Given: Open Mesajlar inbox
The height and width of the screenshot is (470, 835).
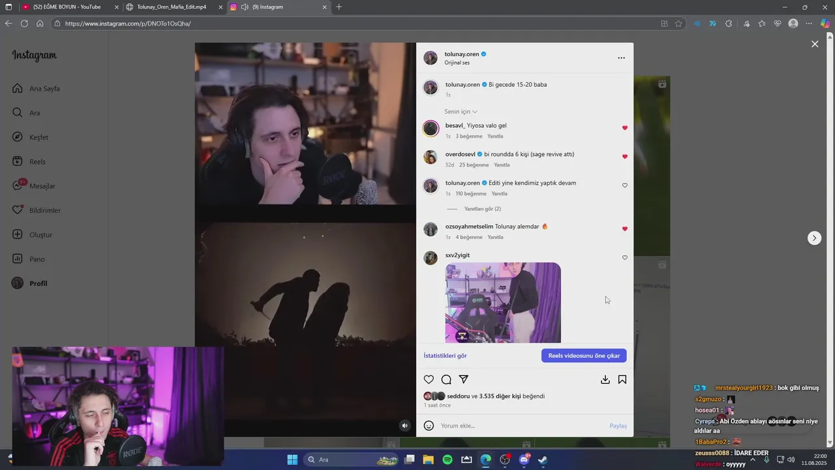Looking at the screenshot, I should pos(34,186).
